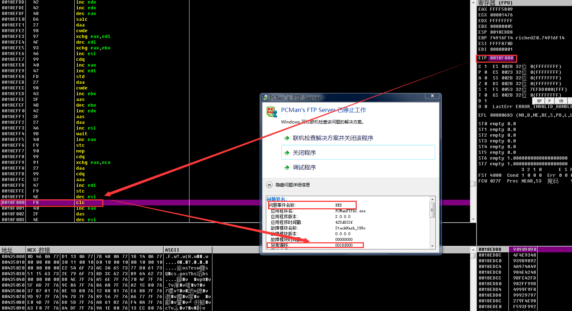Click the PCMan FTP Server application icon in dialog
Viewport: 572px width, 311px height.
pyautogui.click(x=272, y=112)
